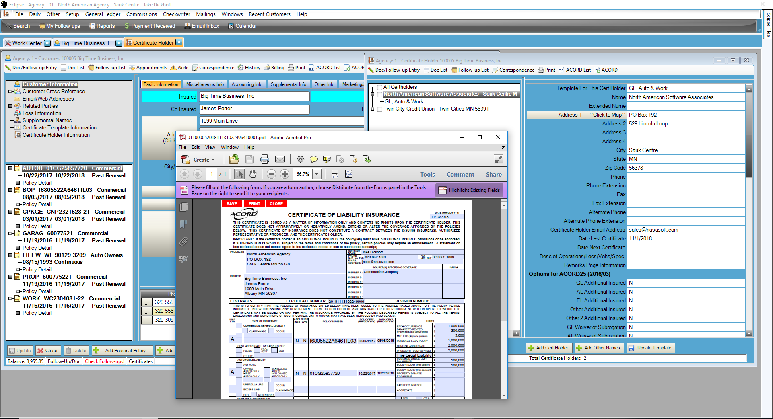Zoom out with the minus icon
The width and height of the screenshot is (773, 419).
[272, 174]
